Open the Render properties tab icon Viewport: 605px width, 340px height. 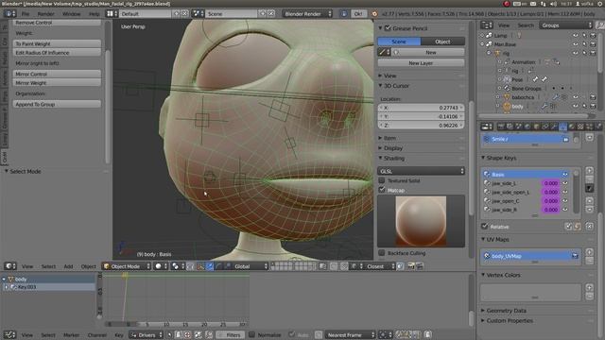(501, 126)
